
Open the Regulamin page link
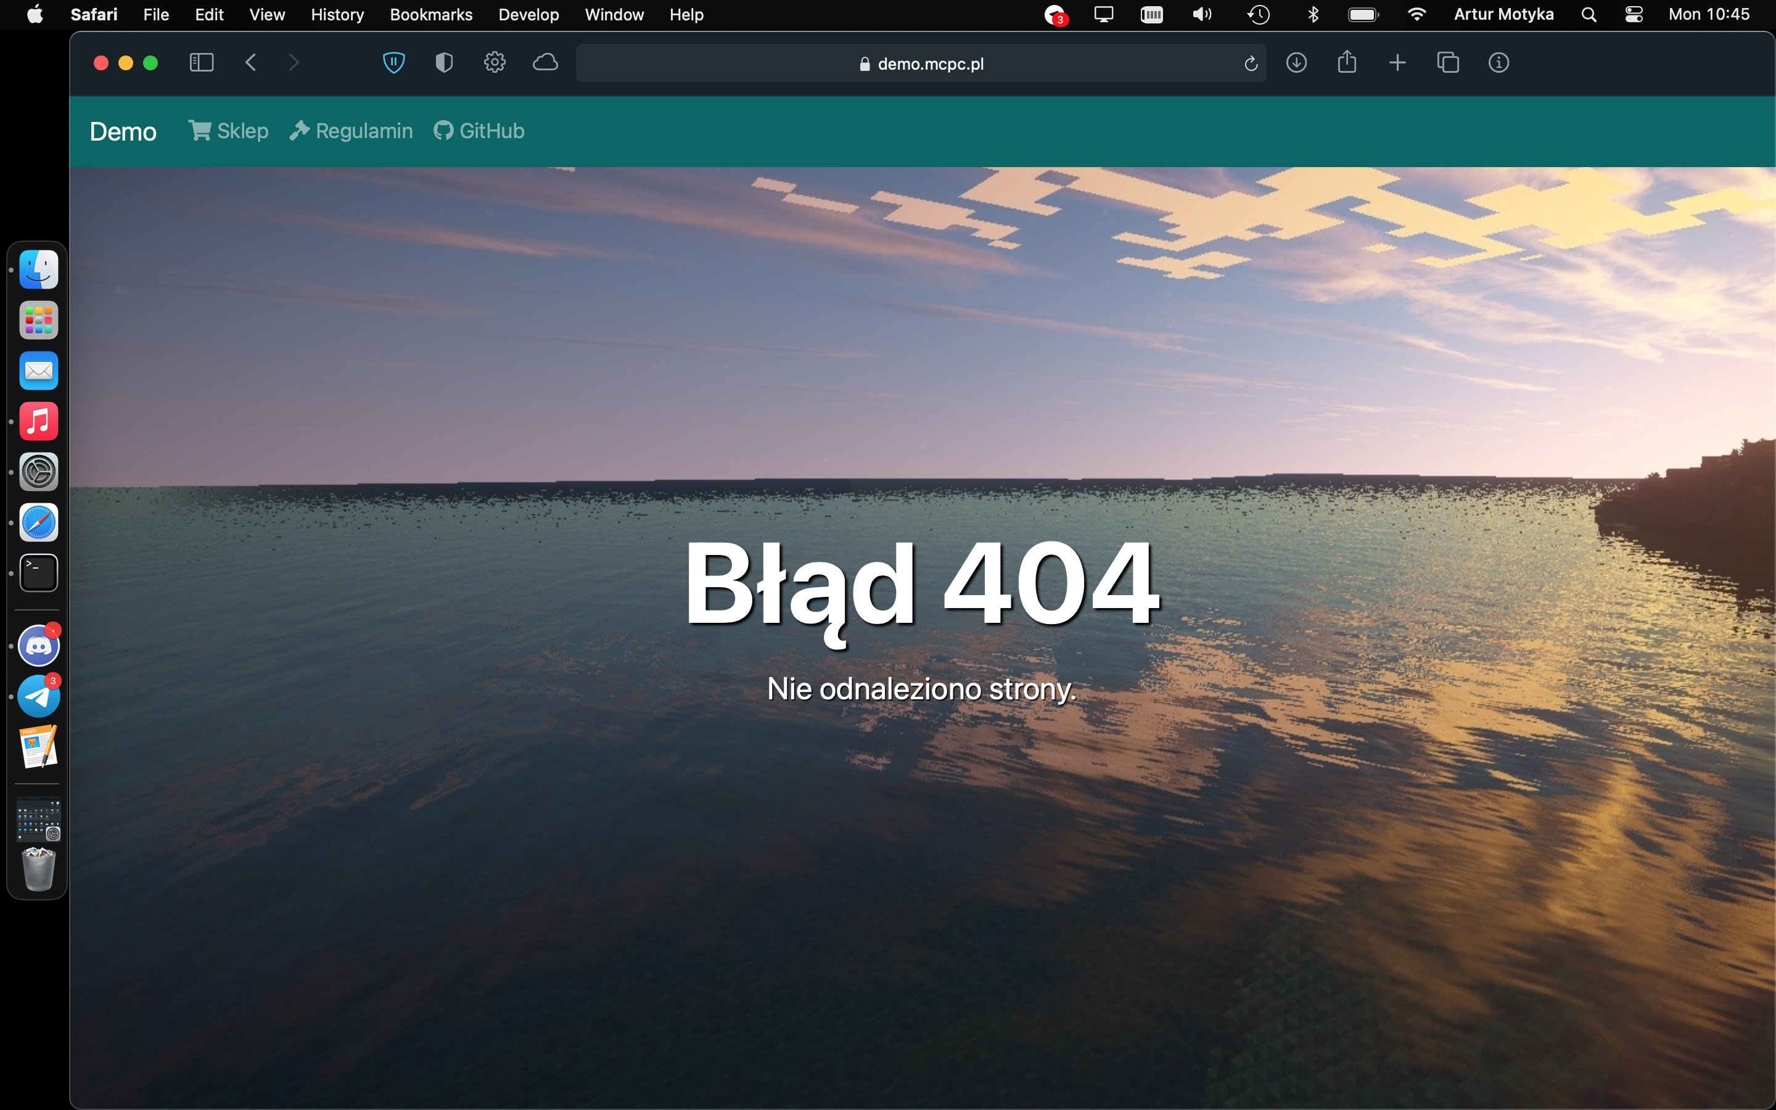351,131
